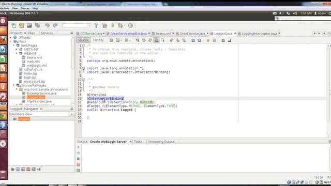Click the Shift Line Left editor icon
The height and width of the screenshot is (186, 331).
point(193,40)
